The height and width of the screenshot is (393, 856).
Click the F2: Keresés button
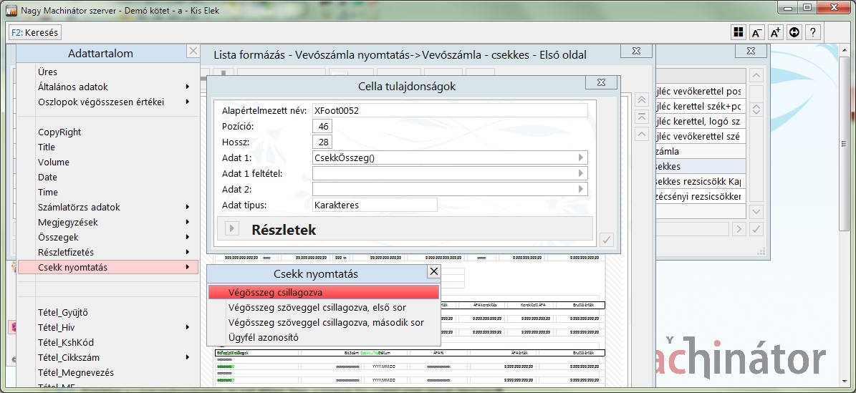[x=34, y=33]
